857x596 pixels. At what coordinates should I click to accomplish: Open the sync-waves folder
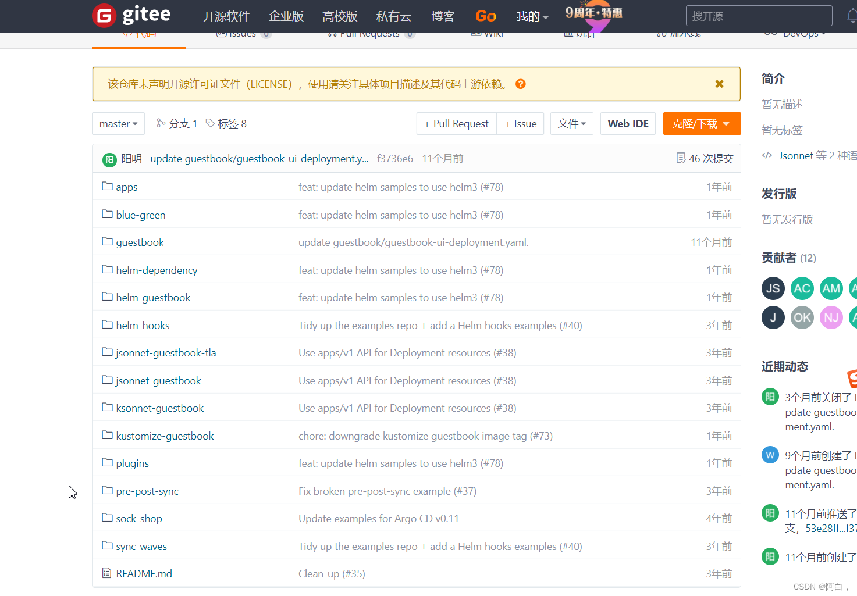point(141,546)
